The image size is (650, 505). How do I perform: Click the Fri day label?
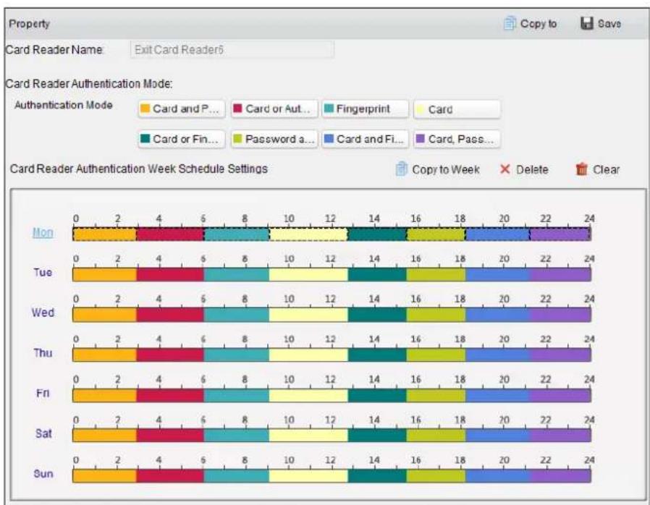[x=43, y=393]
